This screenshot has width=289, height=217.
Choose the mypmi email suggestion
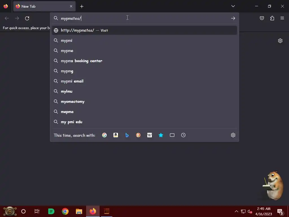click(144, 81)
